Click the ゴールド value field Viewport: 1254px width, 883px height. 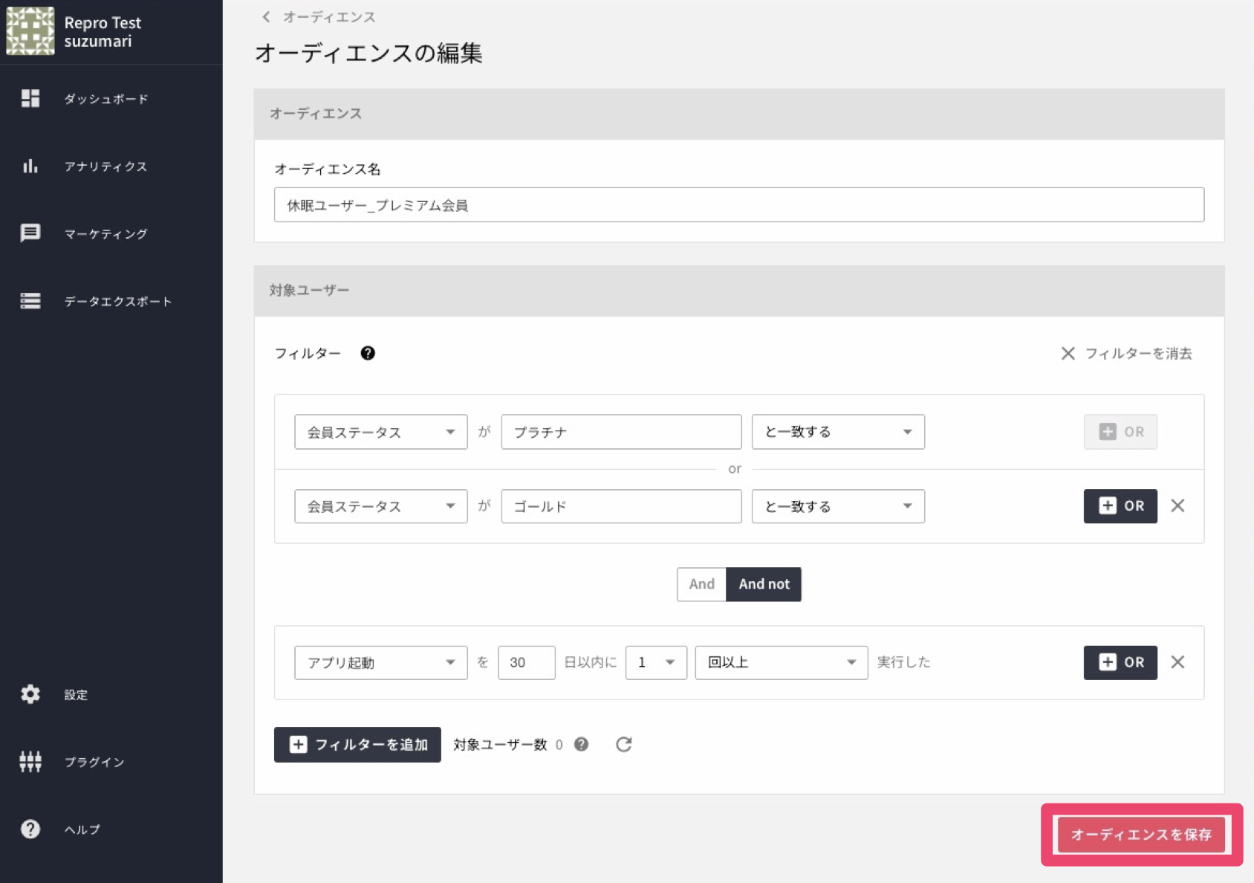pyautogui.click(x=621, y=506)
